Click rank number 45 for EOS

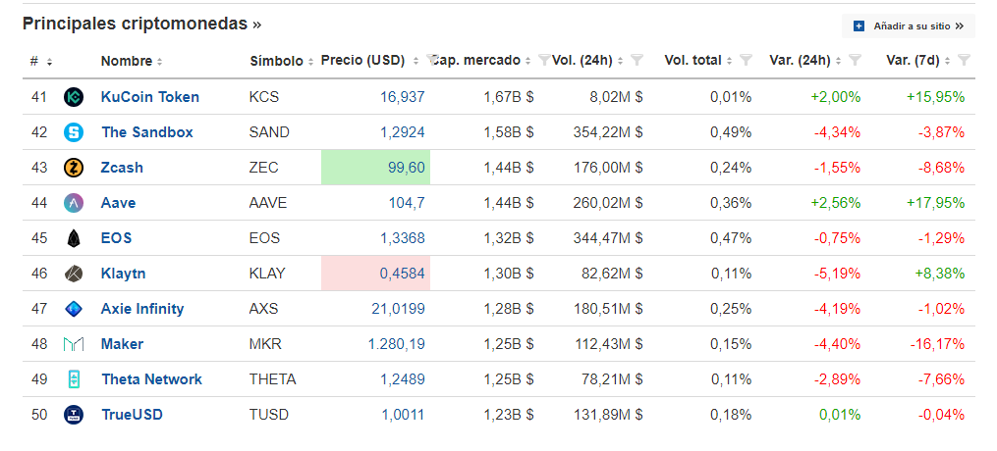click(x=38, y=238)
